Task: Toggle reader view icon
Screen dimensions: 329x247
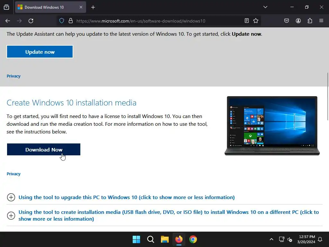Action: [x=247, y=21]
